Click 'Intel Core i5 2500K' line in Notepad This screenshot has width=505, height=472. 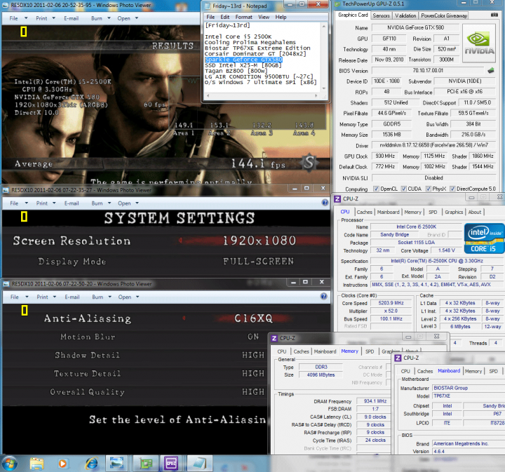[238, 36]
